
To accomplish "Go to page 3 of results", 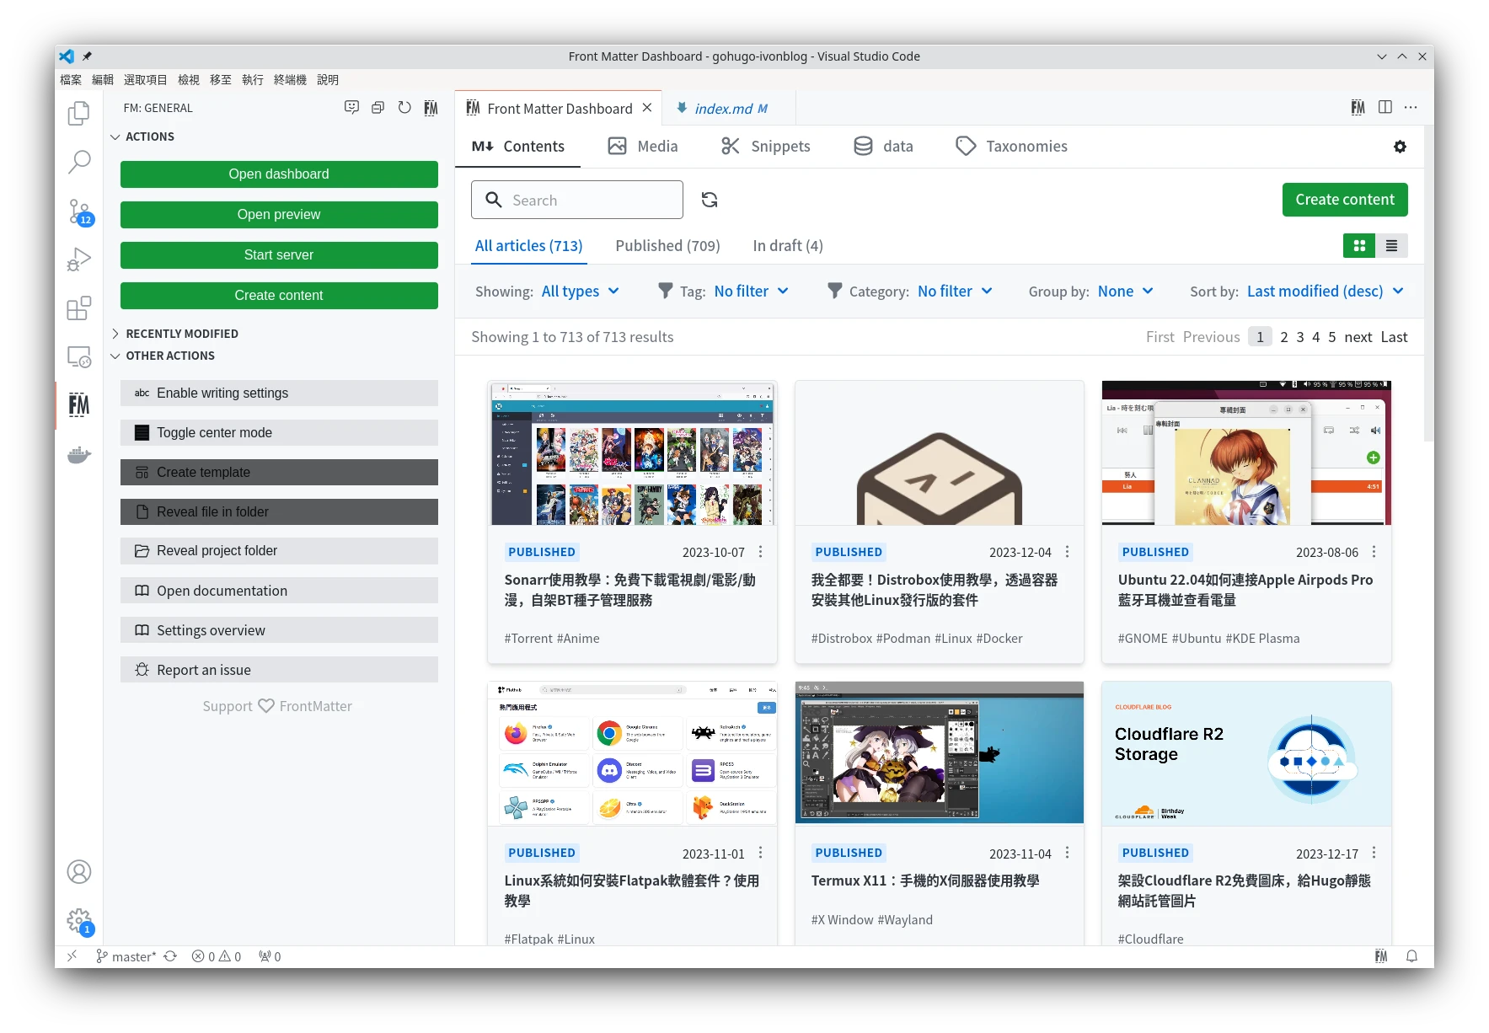I will (x=1299, y=337).
